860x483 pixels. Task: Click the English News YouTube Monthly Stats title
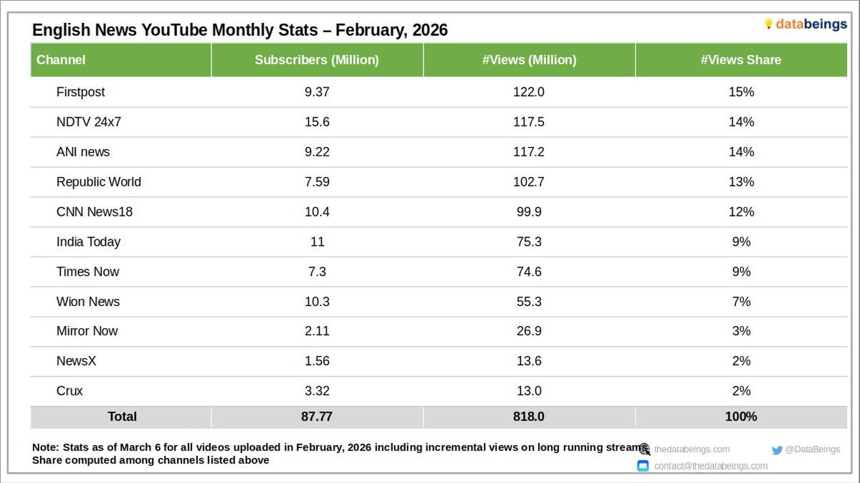click(240, 30)
